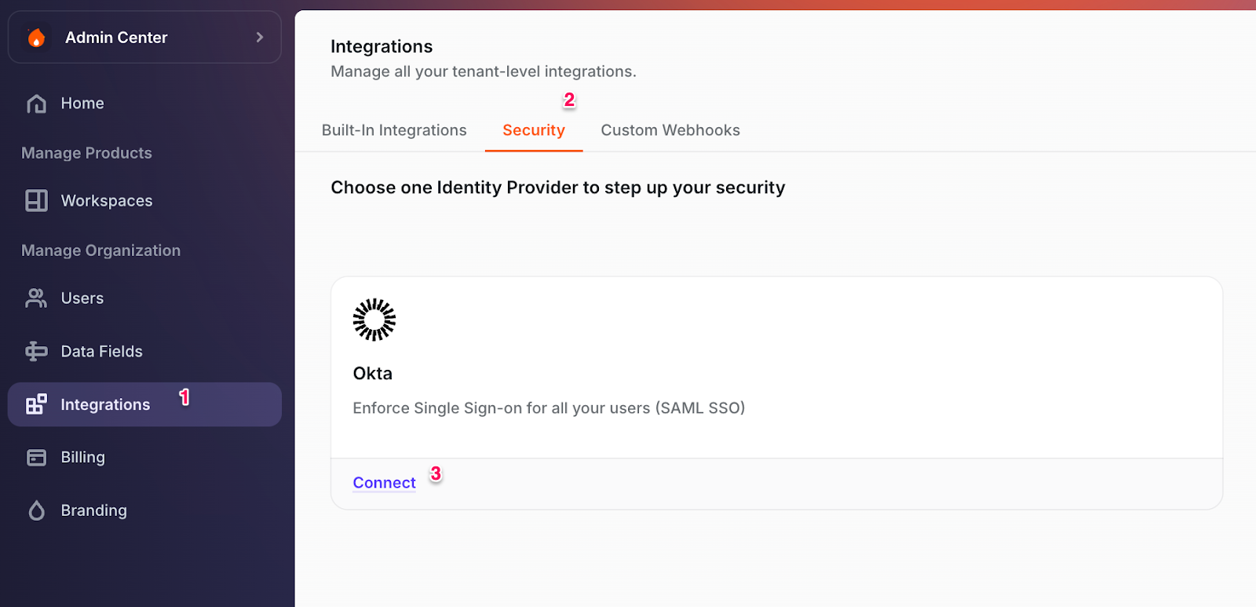Click the Connect link for Okta
Image resolution: width=1256 pixels, height=607 pixels.
pos(384,483)
